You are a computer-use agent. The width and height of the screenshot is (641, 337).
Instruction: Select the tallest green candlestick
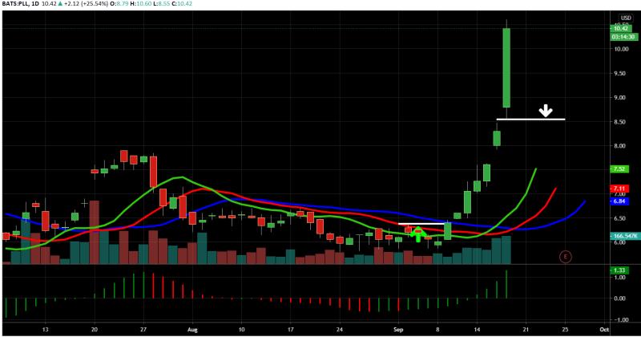506,67
